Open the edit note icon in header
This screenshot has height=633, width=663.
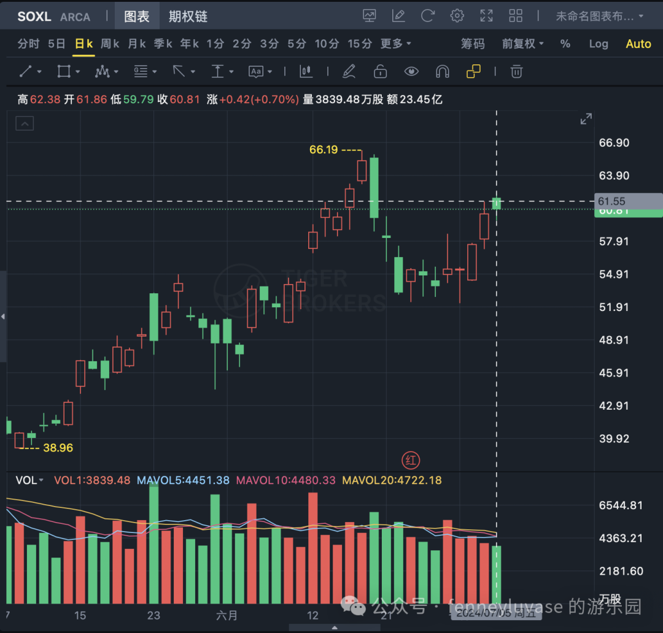pyautogui.click(x=398, y=16)
